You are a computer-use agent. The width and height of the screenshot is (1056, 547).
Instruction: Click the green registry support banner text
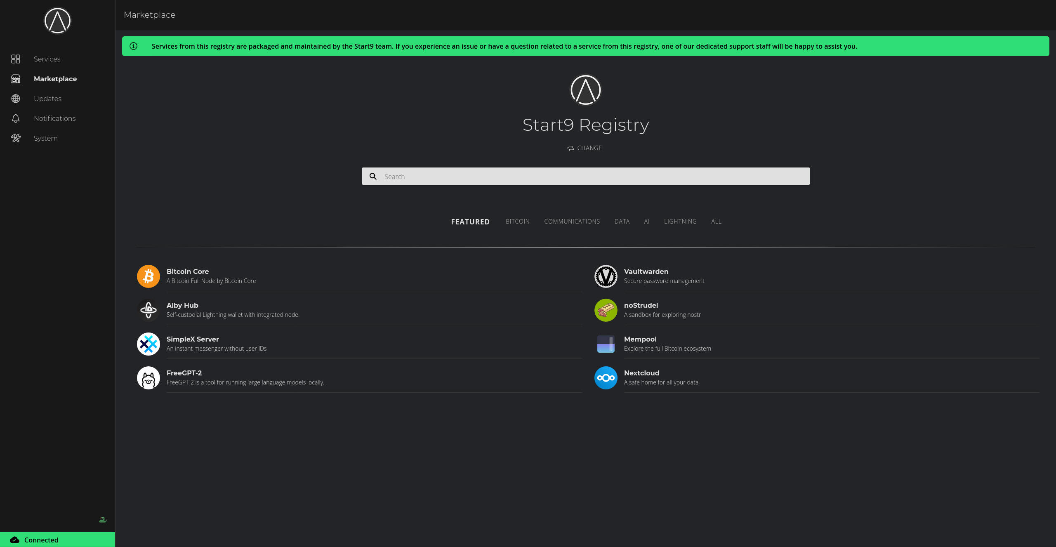click(x=504, y=46)
